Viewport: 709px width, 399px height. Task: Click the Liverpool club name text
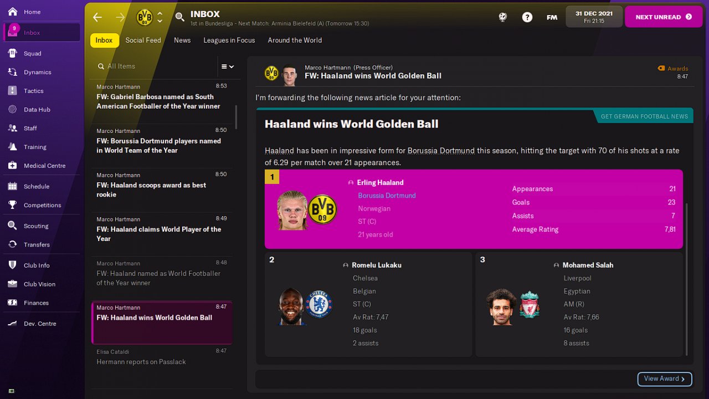[x=577, y=278]
